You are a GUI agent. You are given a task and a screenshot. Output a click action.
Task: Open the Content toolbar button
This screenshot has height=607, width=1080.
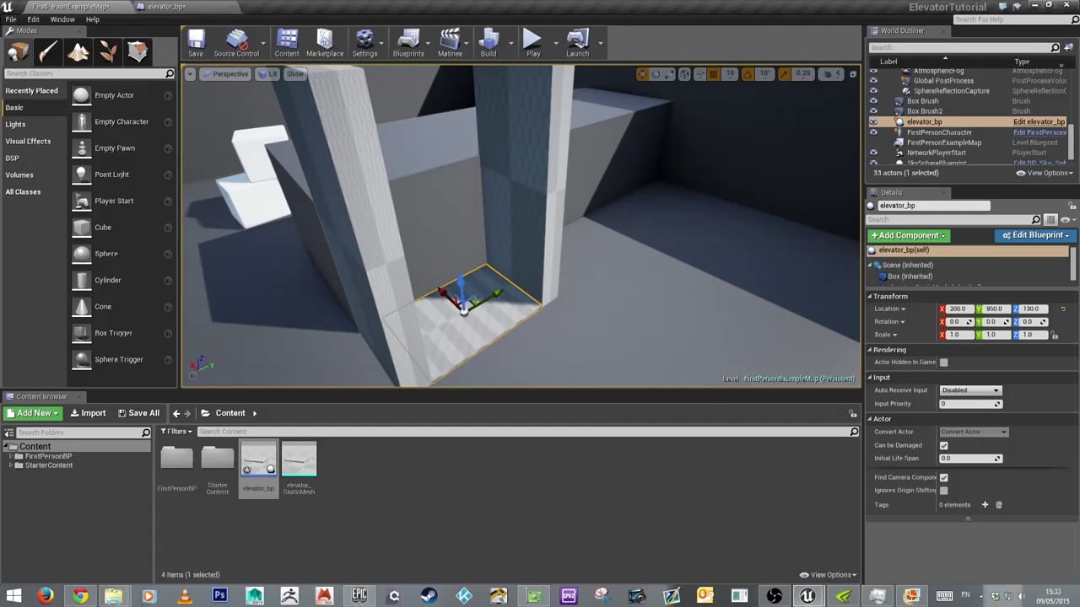(x=287, y=44)
